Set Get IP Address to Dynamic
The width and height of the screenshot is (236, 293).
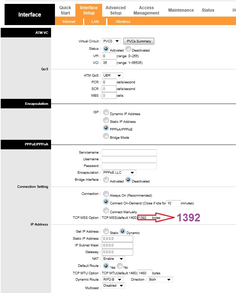(x=123, y=231)
